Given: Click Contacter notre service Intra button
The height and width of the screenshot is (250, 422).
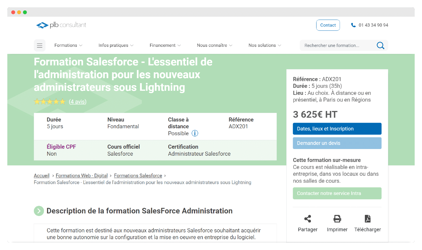Looking at the screenshot, I should (337, 193).
